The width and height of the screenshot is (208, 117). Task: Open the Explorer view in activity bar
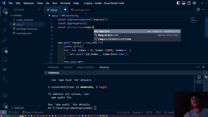(5, 11)
